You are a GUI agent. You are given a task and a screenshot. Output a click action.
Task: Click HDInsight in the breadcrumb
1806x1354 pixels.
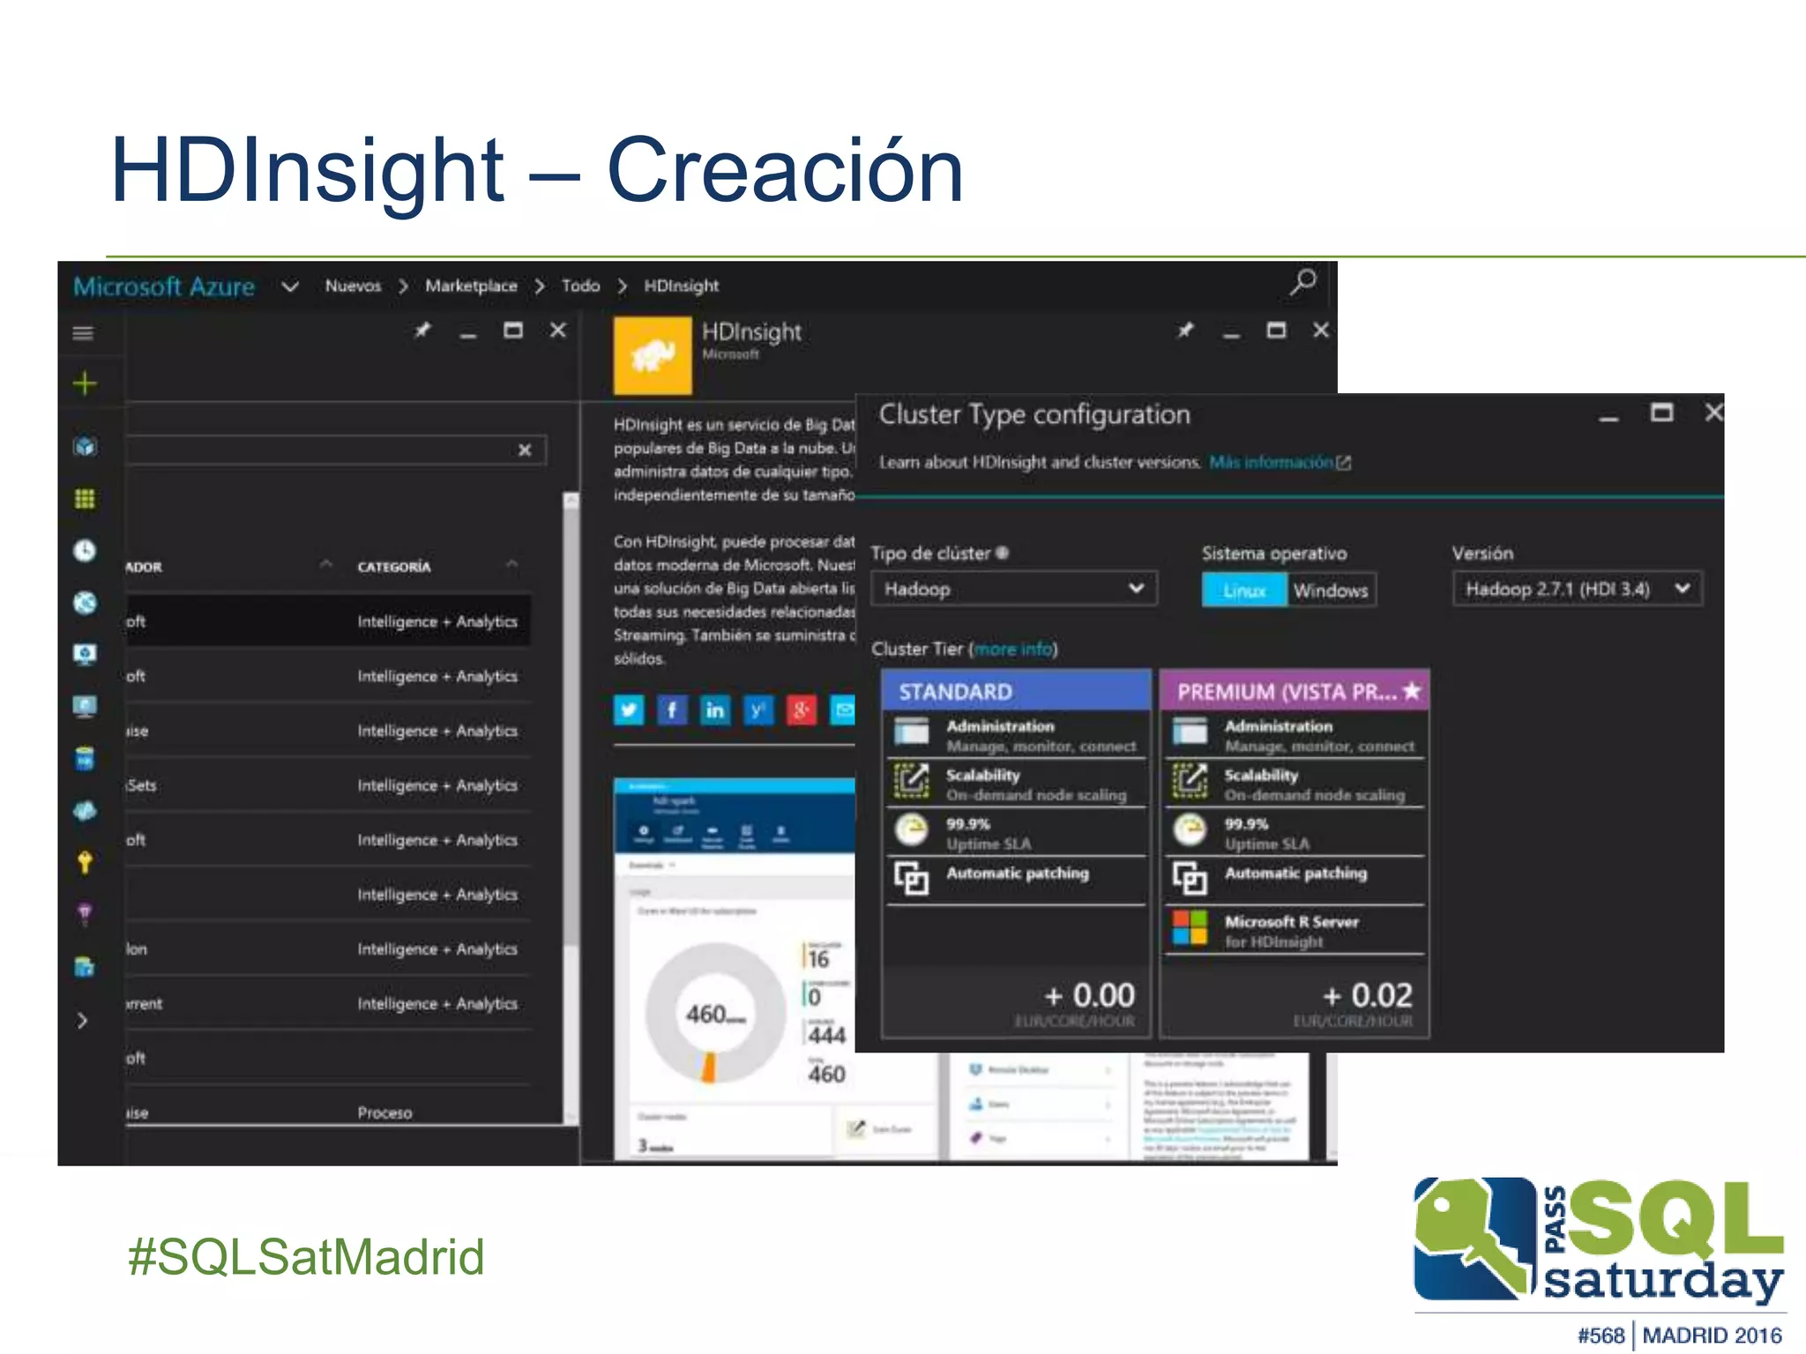[x=681, y=286]
